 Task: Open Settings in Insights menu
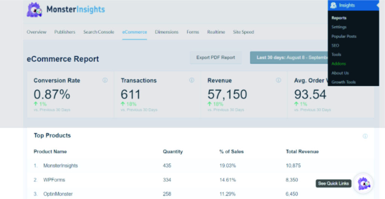[339, 27]
